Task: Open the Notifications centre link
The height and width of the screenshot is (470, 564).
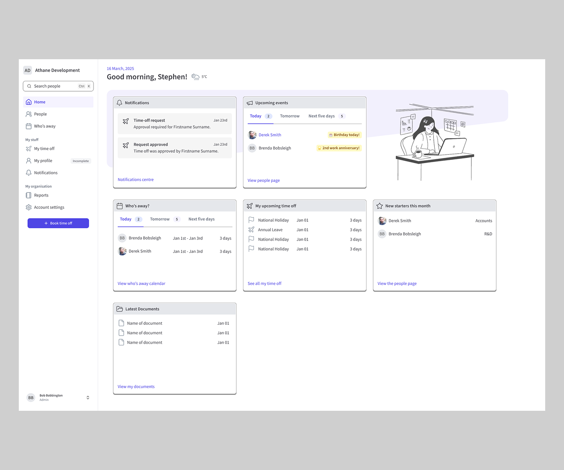Action: (135, 180)
